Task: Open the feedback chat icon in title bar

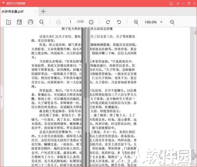Action: click(x=171, y=3)
